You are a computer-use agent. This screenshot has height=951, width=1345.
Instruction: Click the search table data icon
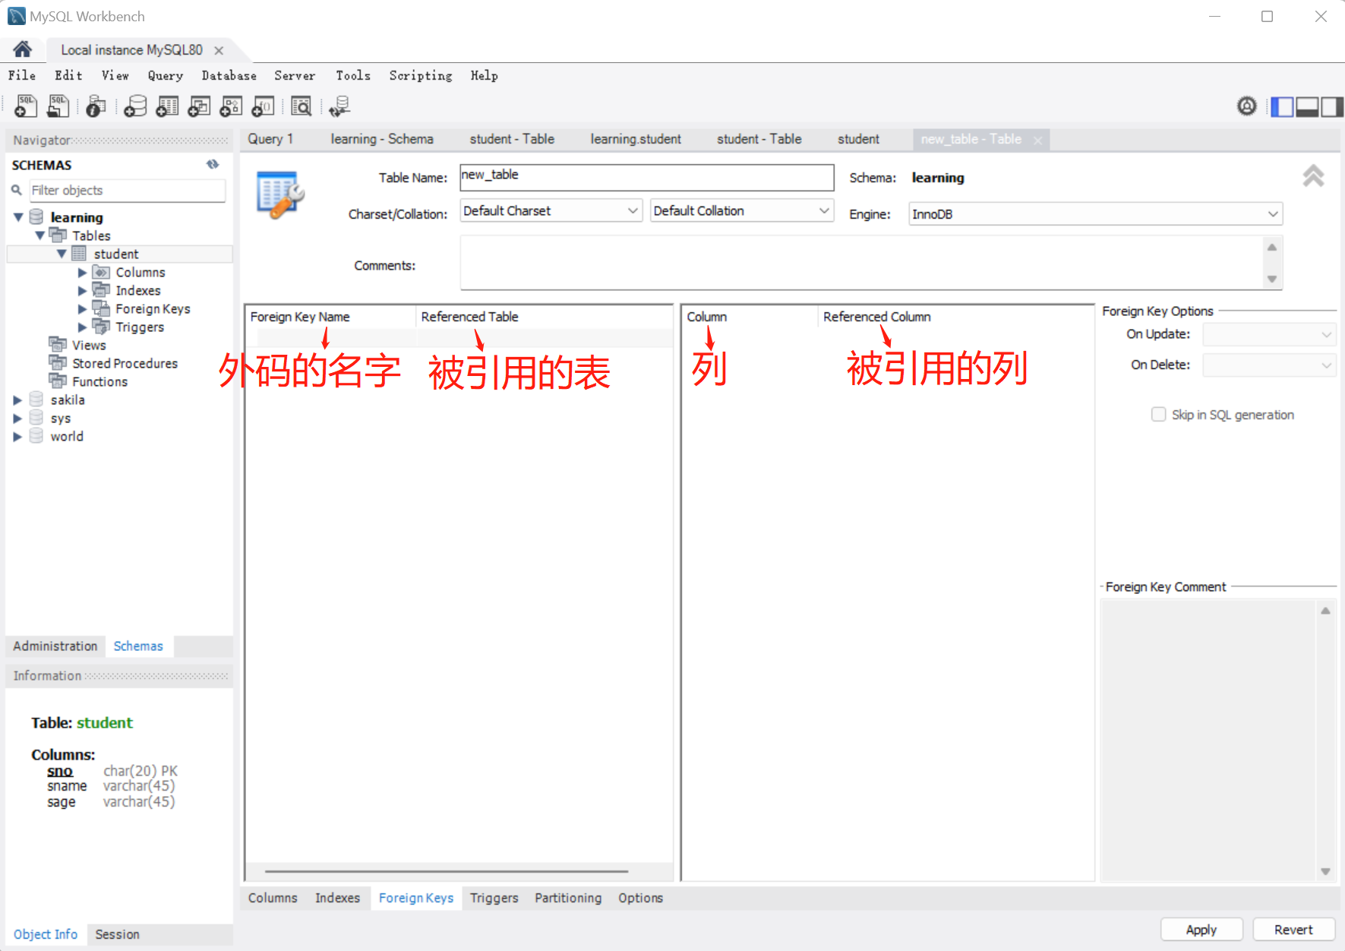tap(301, 106)
